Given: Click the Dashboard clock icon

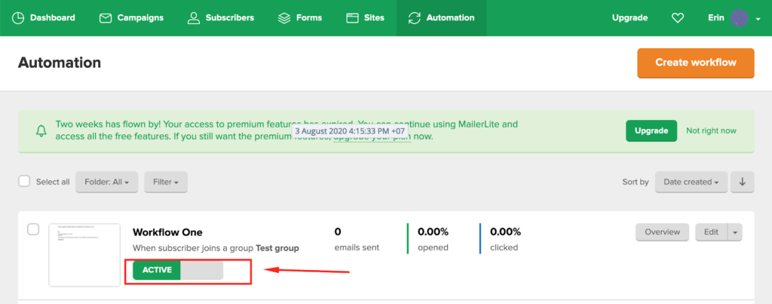Looking at the screenshot, I should click(x=18, y=18).
